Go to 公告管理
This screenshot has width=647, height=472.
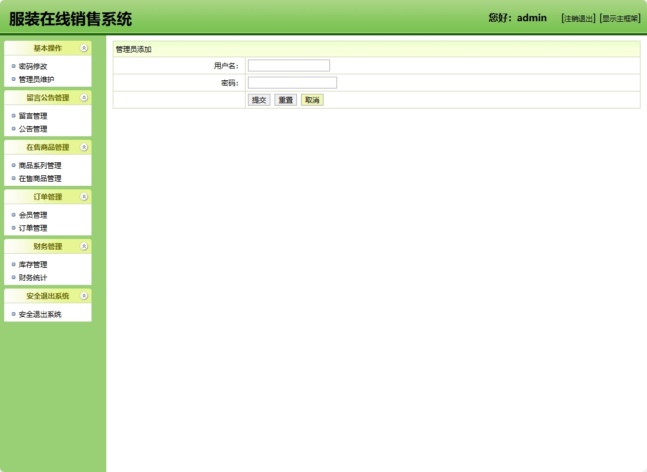click(x=33, y=129)
